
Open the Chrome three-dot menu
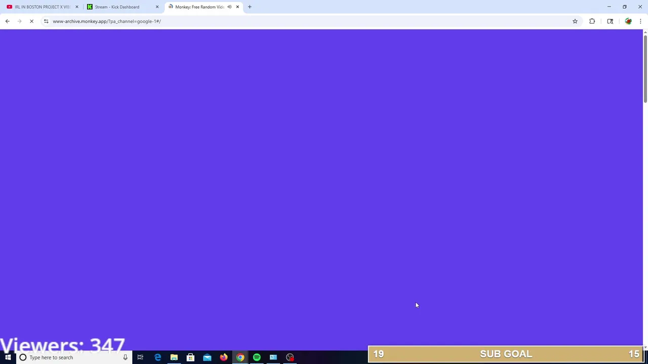coord(640,21)
